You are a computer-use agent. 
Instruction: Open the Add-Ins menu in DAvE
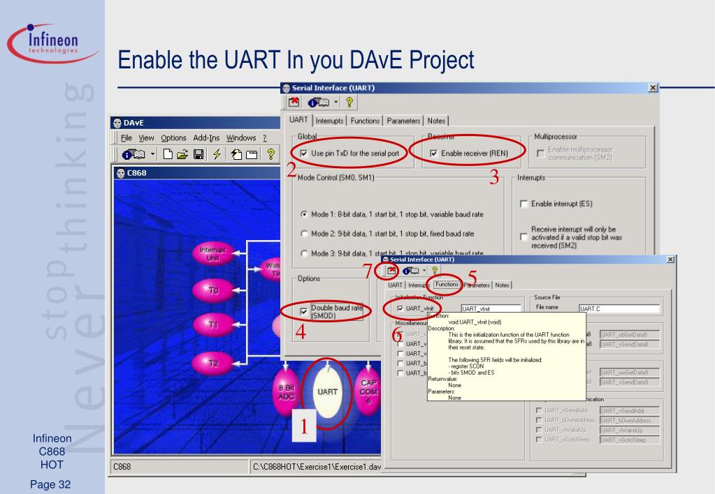[x=206, y=137]
